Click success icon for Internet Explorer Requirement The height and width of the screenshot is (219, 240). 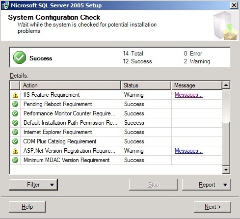coord(15,132)
